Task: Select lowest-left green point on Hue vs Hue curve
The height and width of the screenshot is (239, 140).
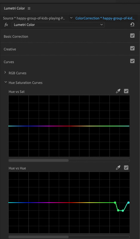Action: (x=118, y=210)
